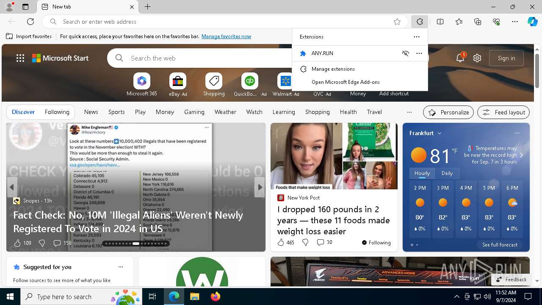Switch to Discover feed tab

click(x=23, y=112)
